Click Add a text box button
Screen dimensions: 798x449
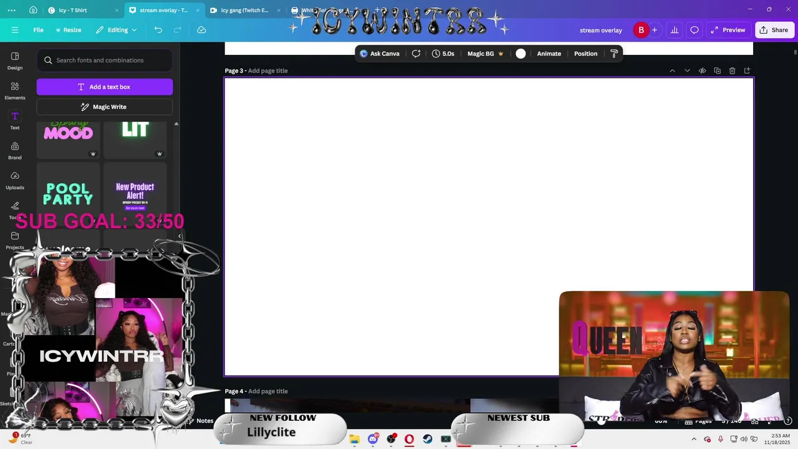pos(105,87)
